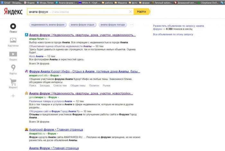Open the форум bookmarks folder

144,3
